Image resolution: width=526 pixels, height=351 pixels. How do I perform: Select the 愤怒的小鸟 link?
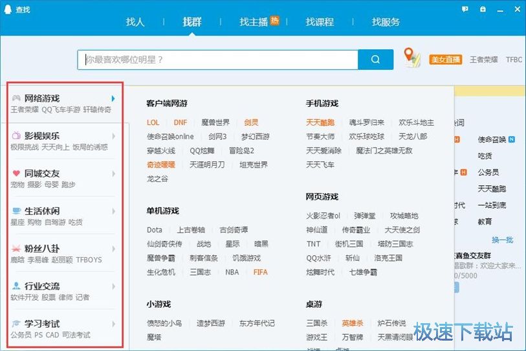164,323
